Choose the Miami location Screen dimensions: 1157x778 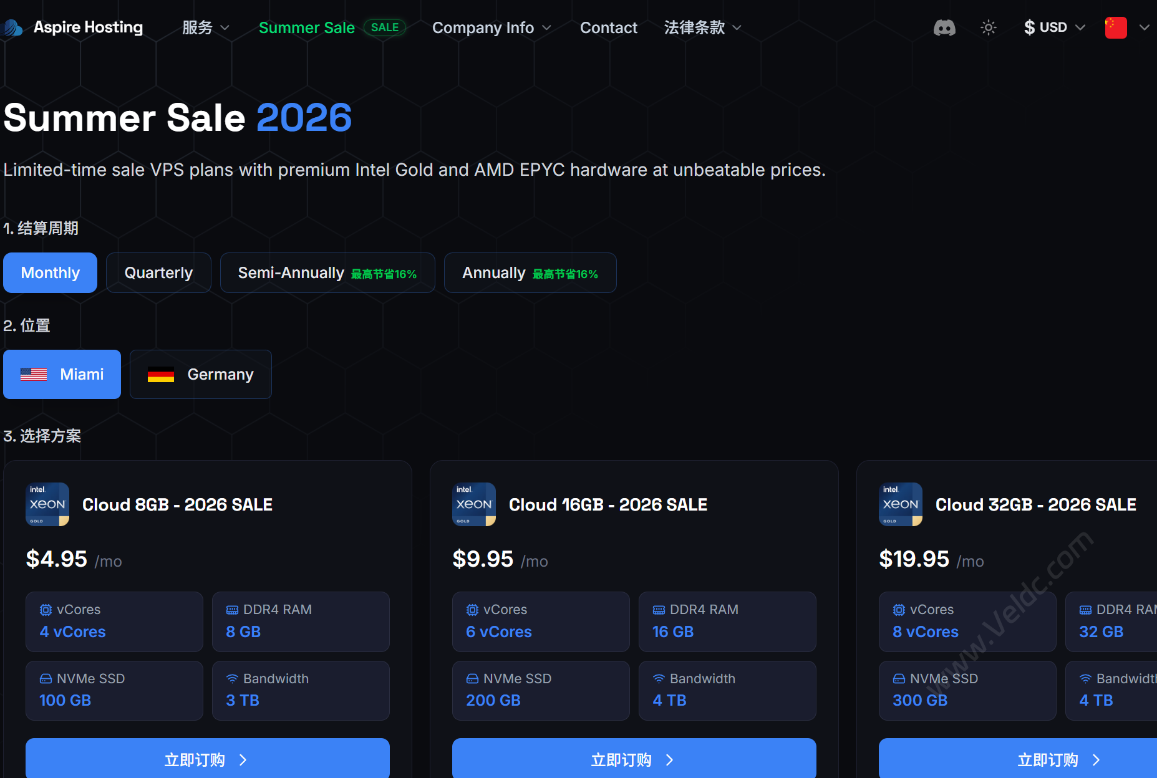coord(62,374)
